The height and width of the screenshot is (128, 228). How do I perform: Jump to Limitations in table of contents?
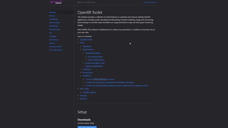click(x=87, y=69)
